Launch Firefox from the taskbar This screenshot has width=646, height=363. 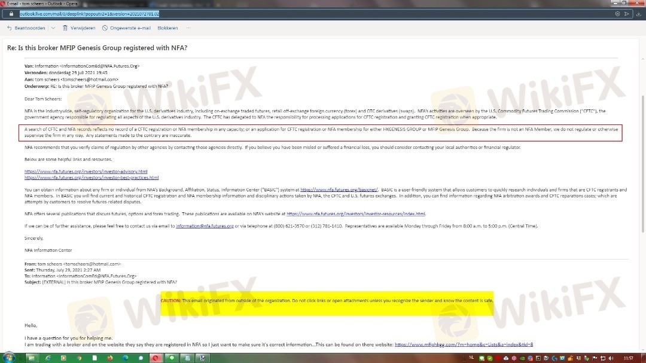click(110, 358)
